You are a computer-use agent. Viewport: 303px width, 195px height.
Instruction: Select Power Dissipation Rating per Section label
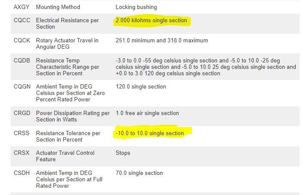click(72, 116)
